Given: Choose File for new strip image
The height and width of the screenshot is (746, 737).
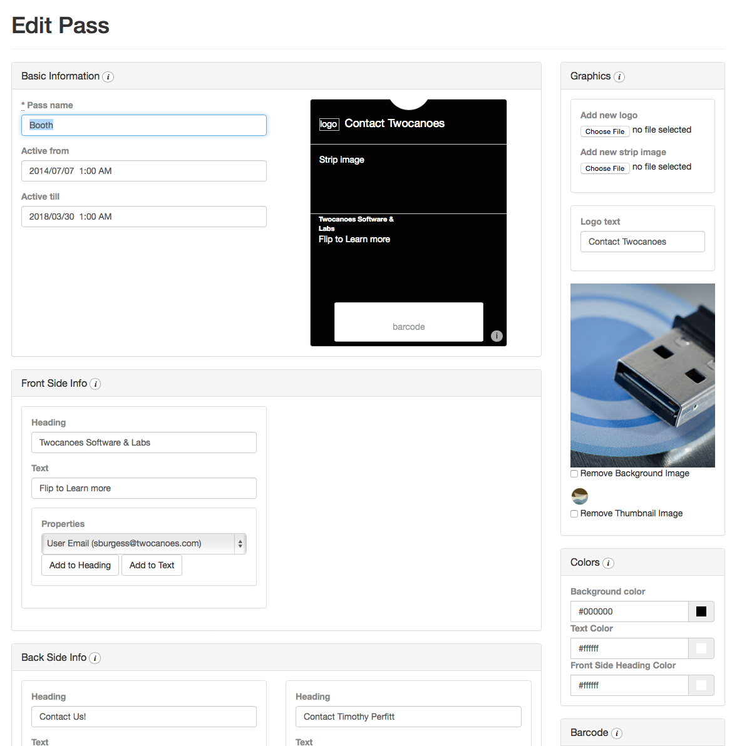Looking at the screenshot, I should [x=605, y=168].
